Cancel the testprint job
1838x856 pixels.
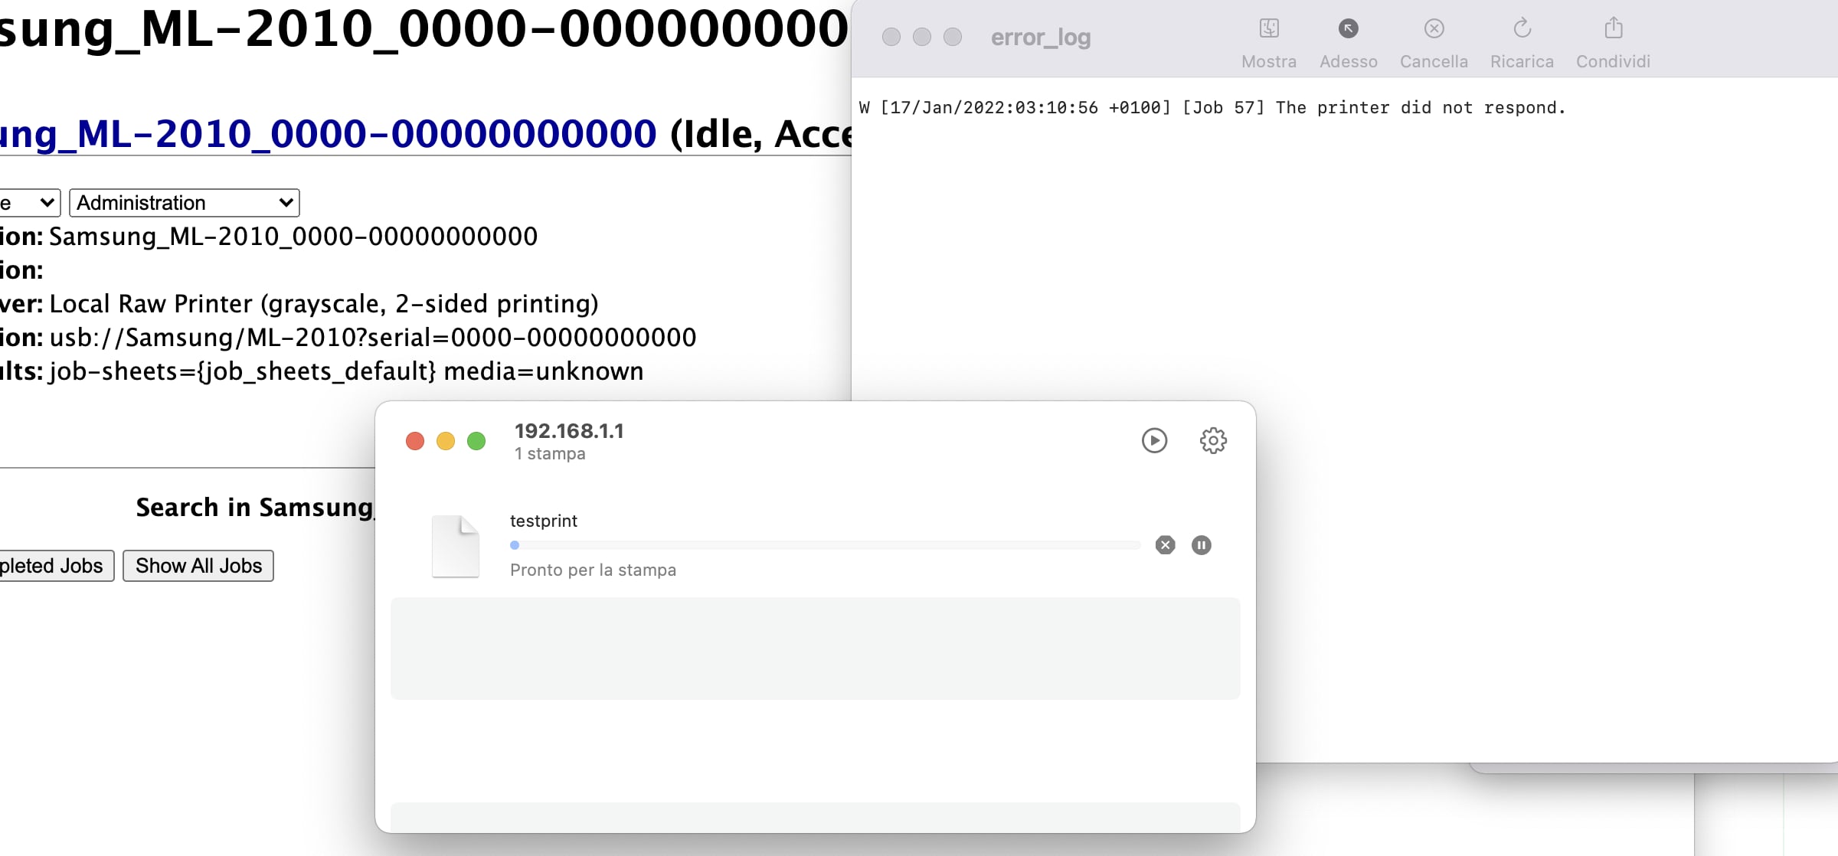click(x=1165, y=545)
